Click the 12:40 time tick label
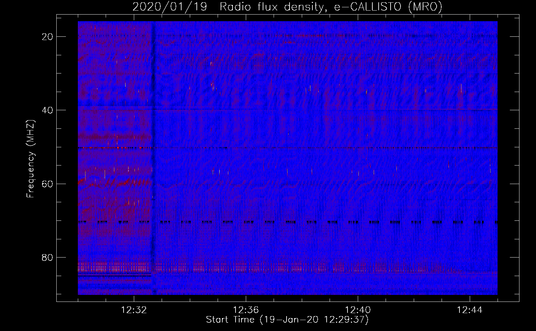The height and width of the screenshot is (331, 536). point(358,310)
